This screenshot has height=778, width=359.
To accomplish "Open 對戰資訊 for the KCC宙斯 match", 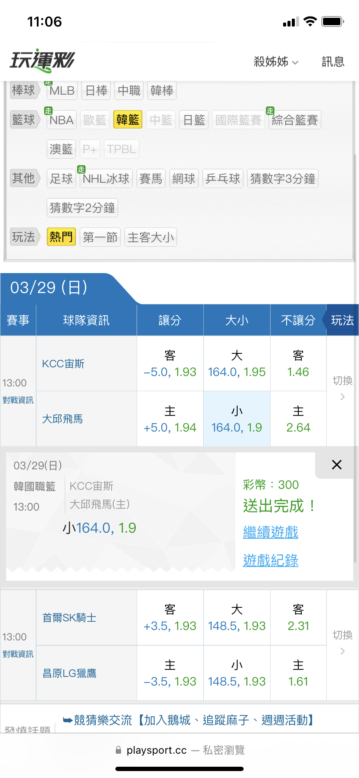I will click(x=18, y=400).
